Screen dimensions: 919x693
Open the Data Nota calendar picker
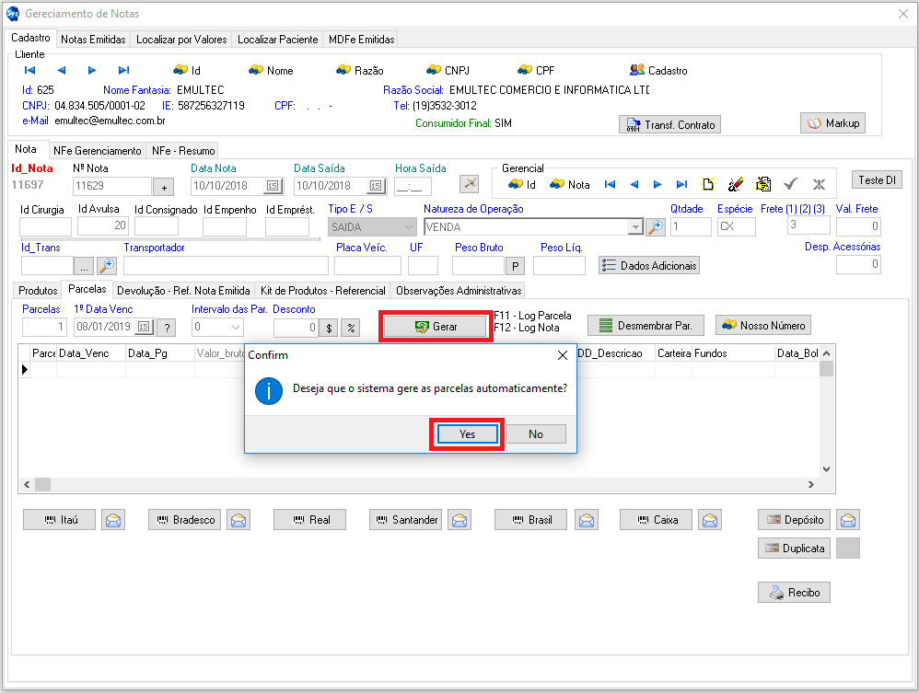(x=272, y=186)
